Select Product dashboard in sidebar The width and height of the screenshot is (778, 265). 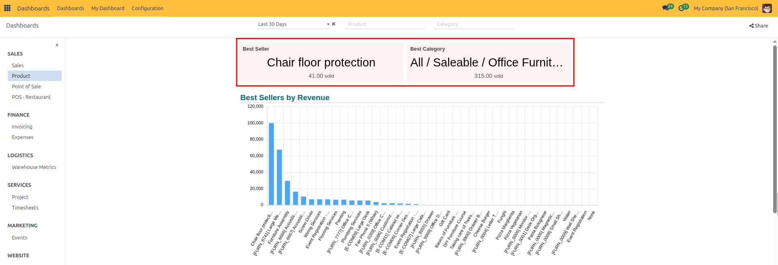[x=34, y=76]
